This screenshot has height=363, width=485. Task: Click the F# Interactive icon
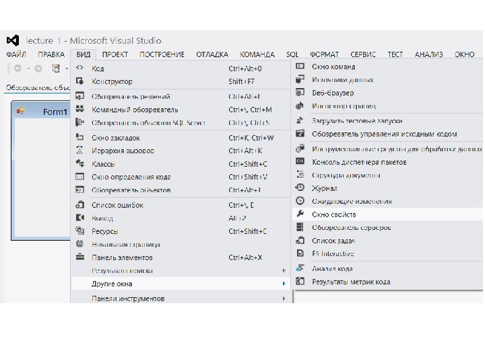pos(300,253)
